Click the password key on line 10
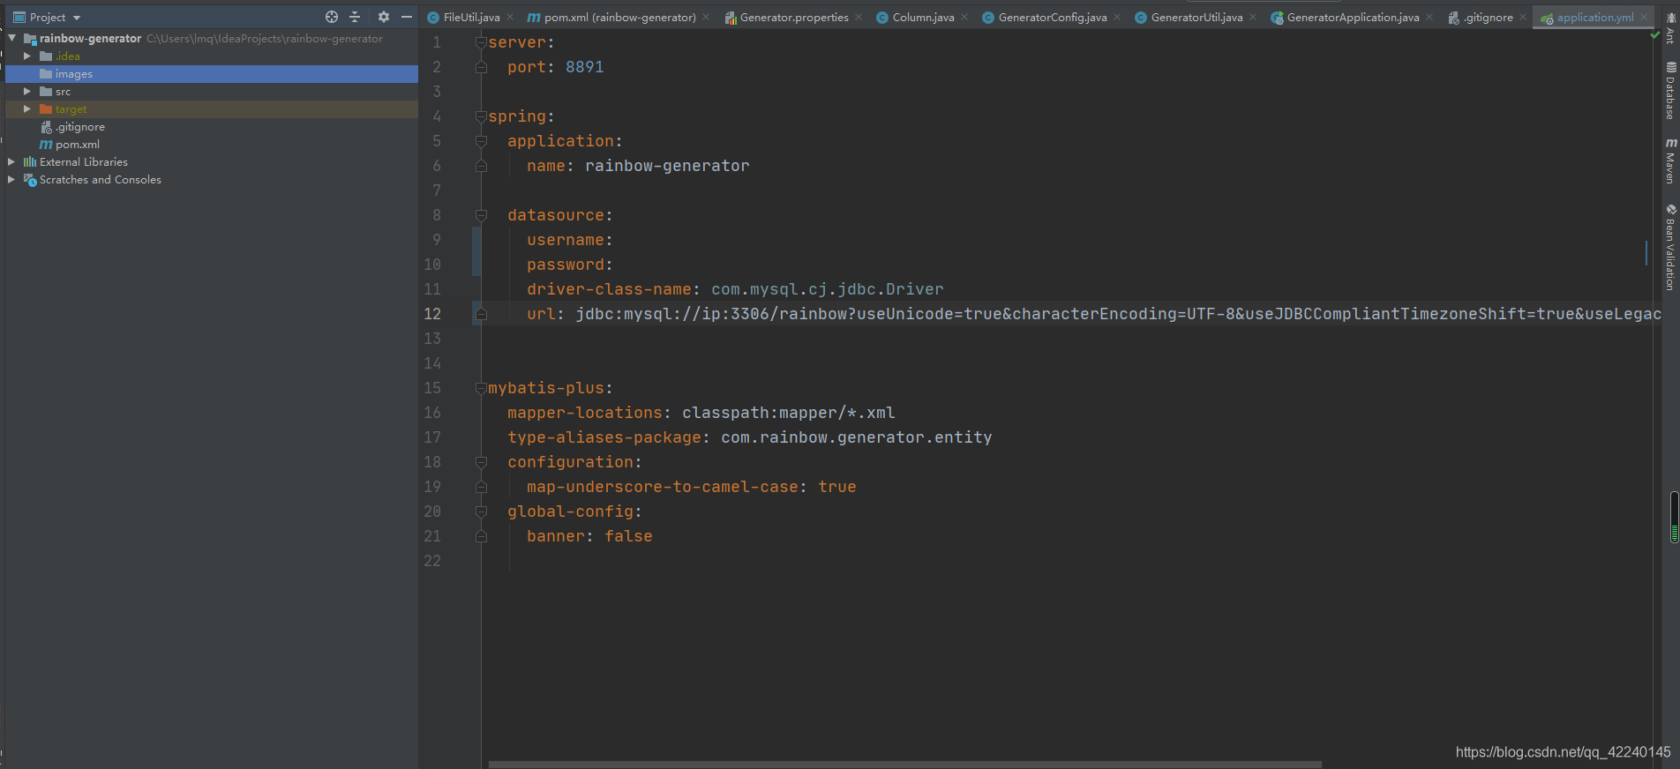Screen dimensions: 1680x769 pos(566,265)
